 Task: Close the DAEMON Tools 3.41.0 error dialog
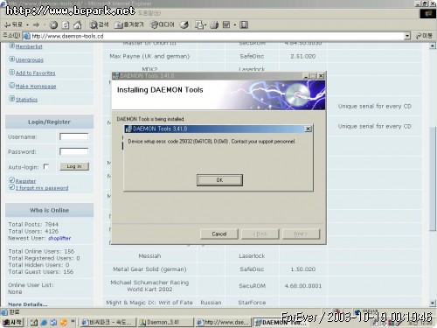308,129
